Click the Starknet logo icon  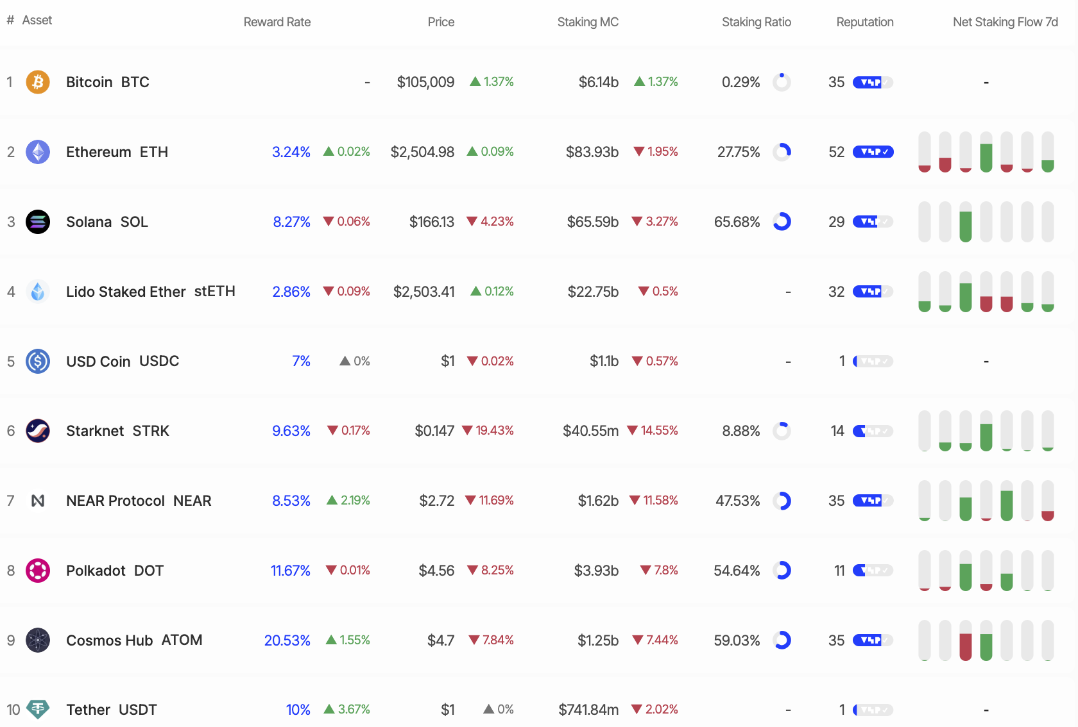coord(38,431)
